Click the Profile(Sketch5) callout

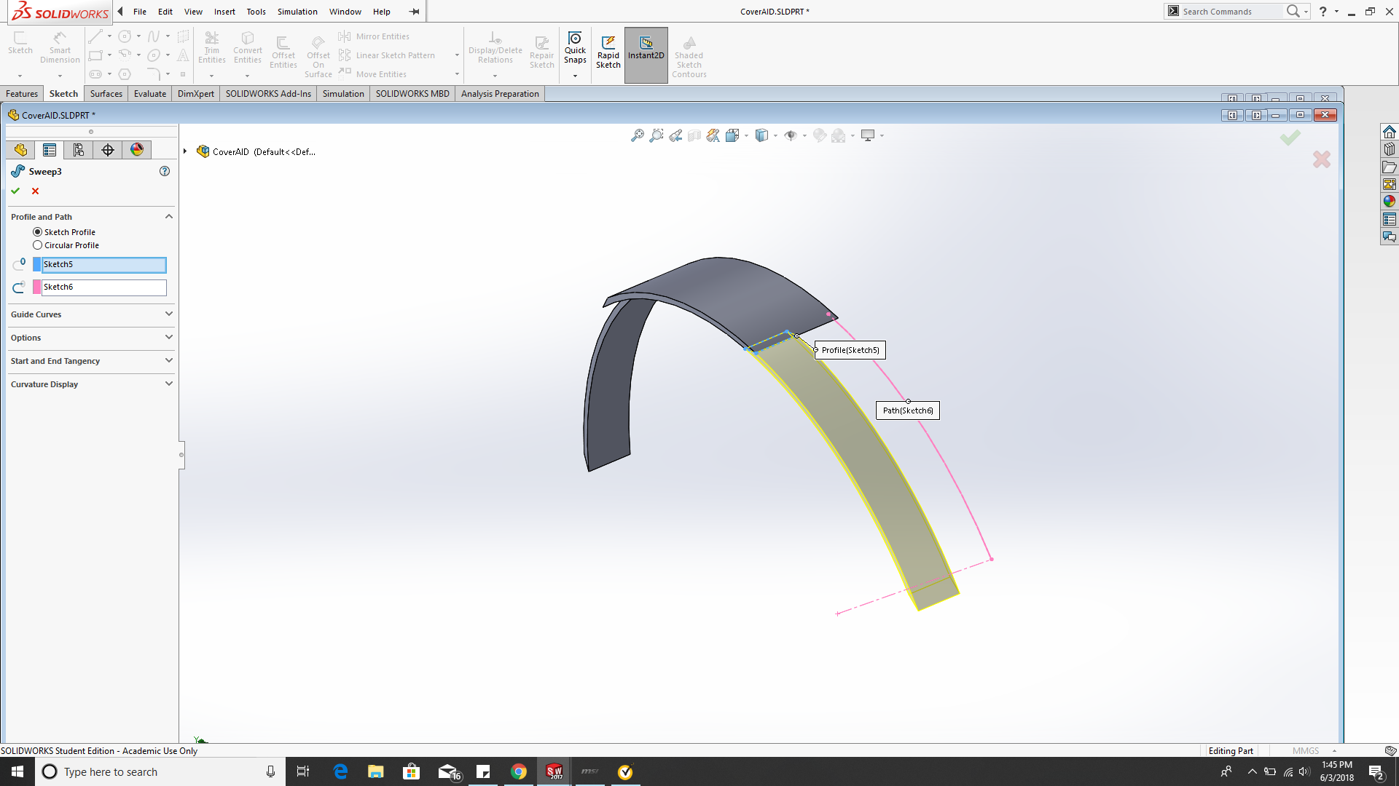coord(850,350)
